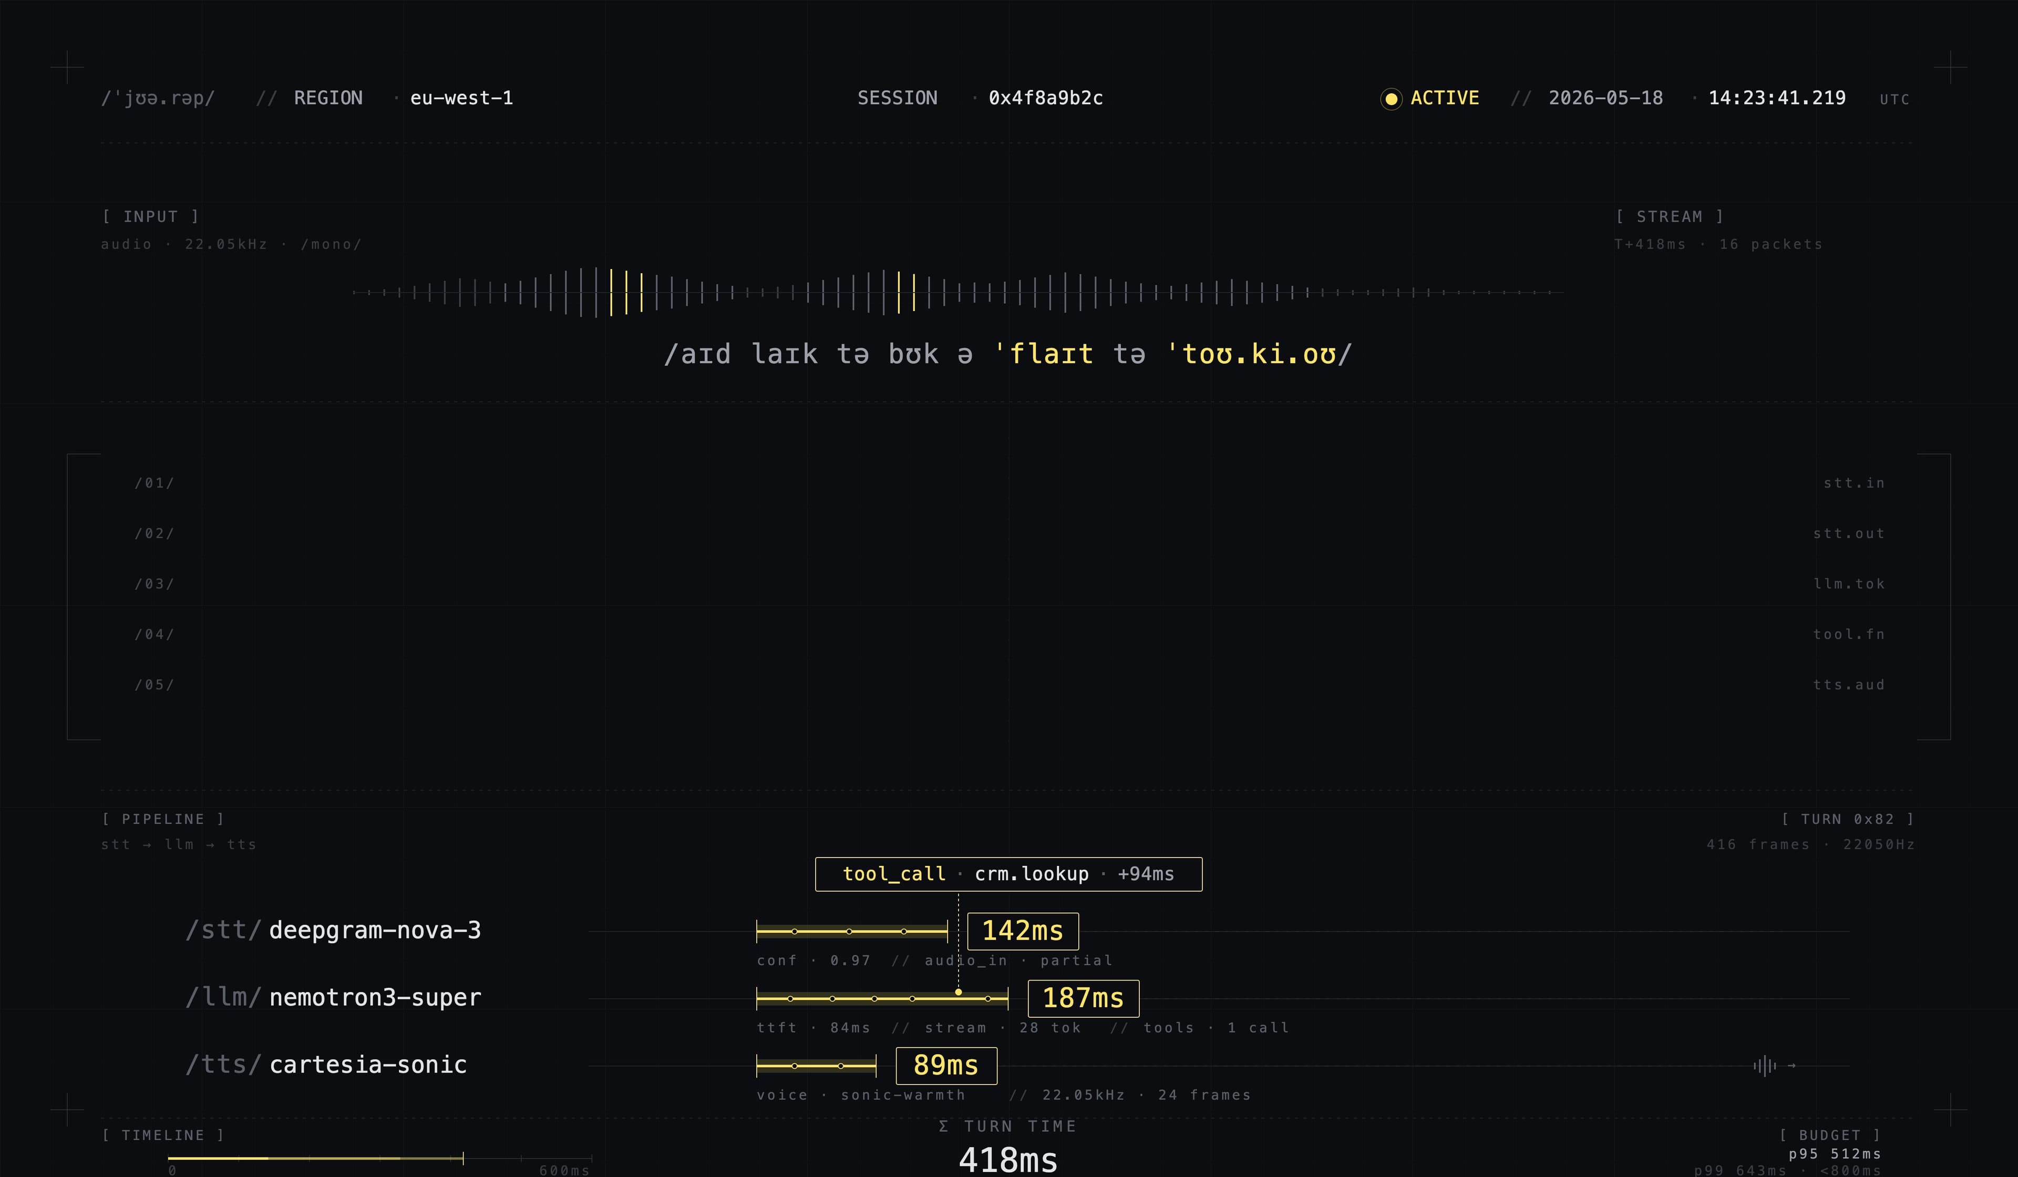Screen dimensions: 2018x1177
Task: Select the /tts/ cartesia-sonic stage label
Action: [326, 1065]
